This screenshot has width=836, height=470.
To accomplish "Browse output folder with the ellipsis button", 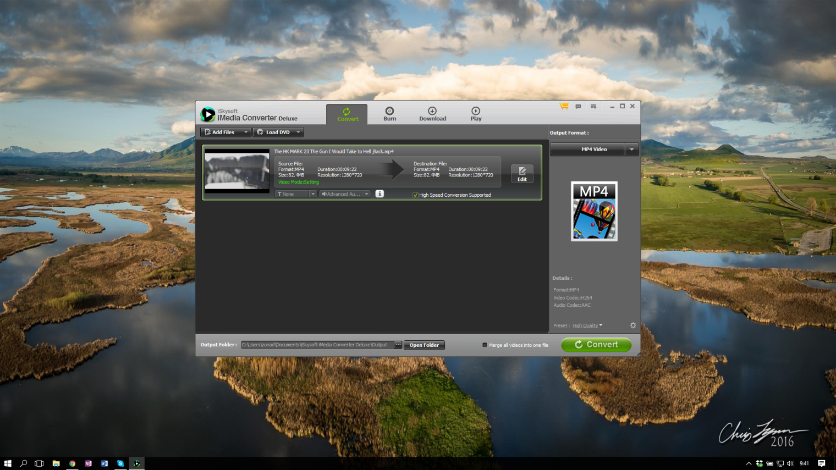I will pyautogui.click(x=398, y=345).
